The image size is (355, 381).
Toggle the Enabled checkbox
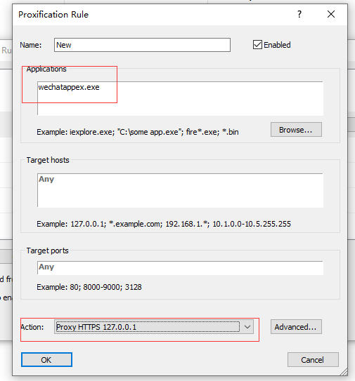tap(257, 45)
